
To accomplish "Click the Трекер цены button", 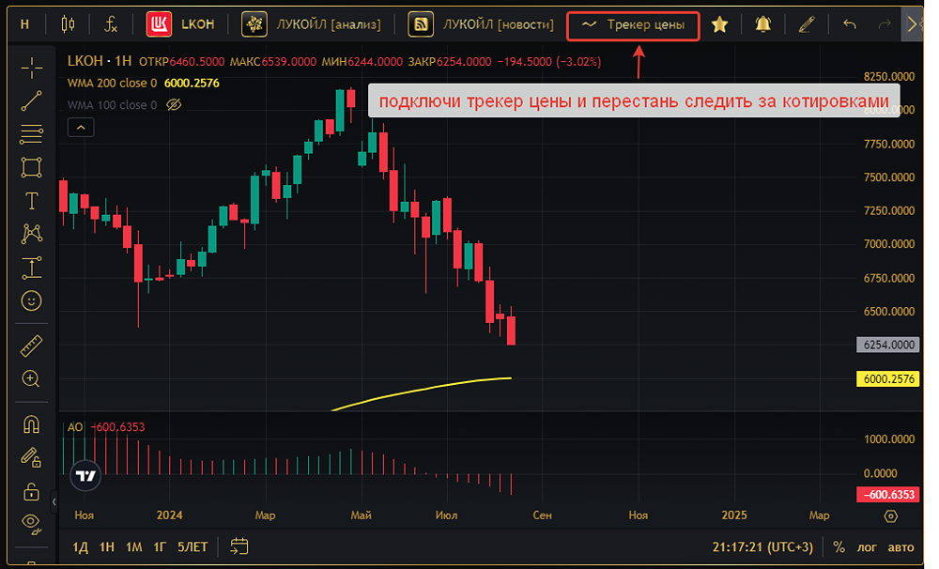I will tap(633, 25).
